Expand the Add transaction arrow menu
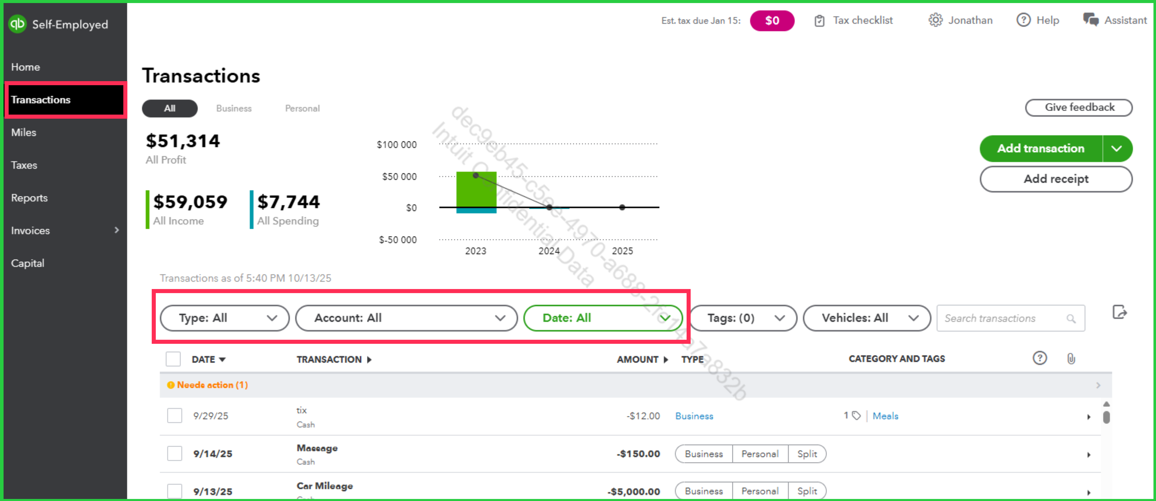The width and height of the screenshot is (1156, 501). click(x=1117, y=149)
